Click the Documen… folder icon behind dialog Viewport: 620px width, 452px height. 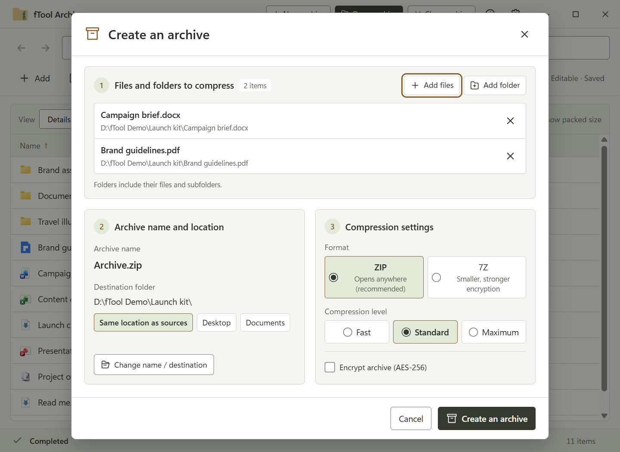(x=26, y=196)
